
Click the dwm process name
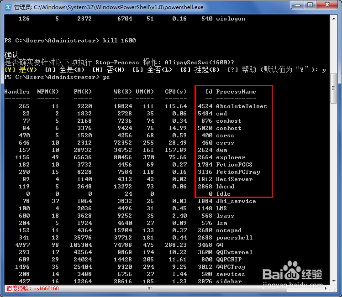[x=221, y=150]
